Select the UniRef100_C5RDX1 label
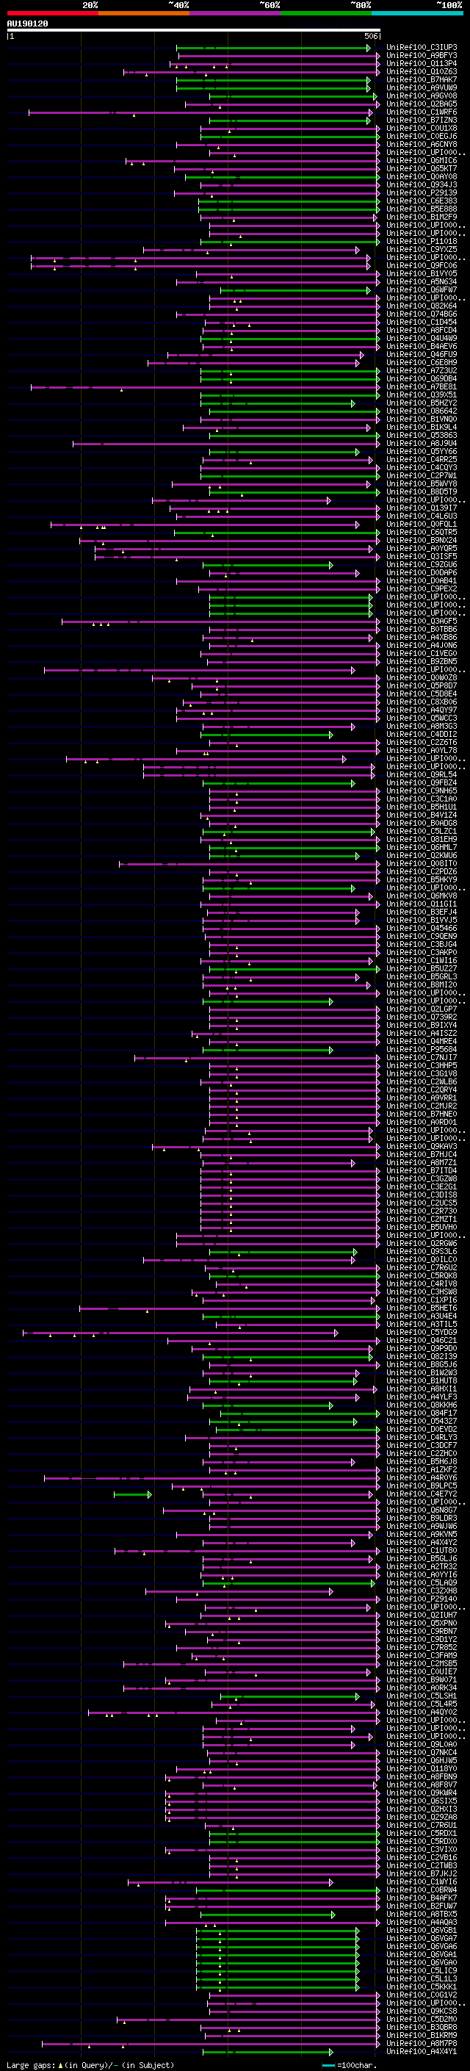 (421, 1834)
